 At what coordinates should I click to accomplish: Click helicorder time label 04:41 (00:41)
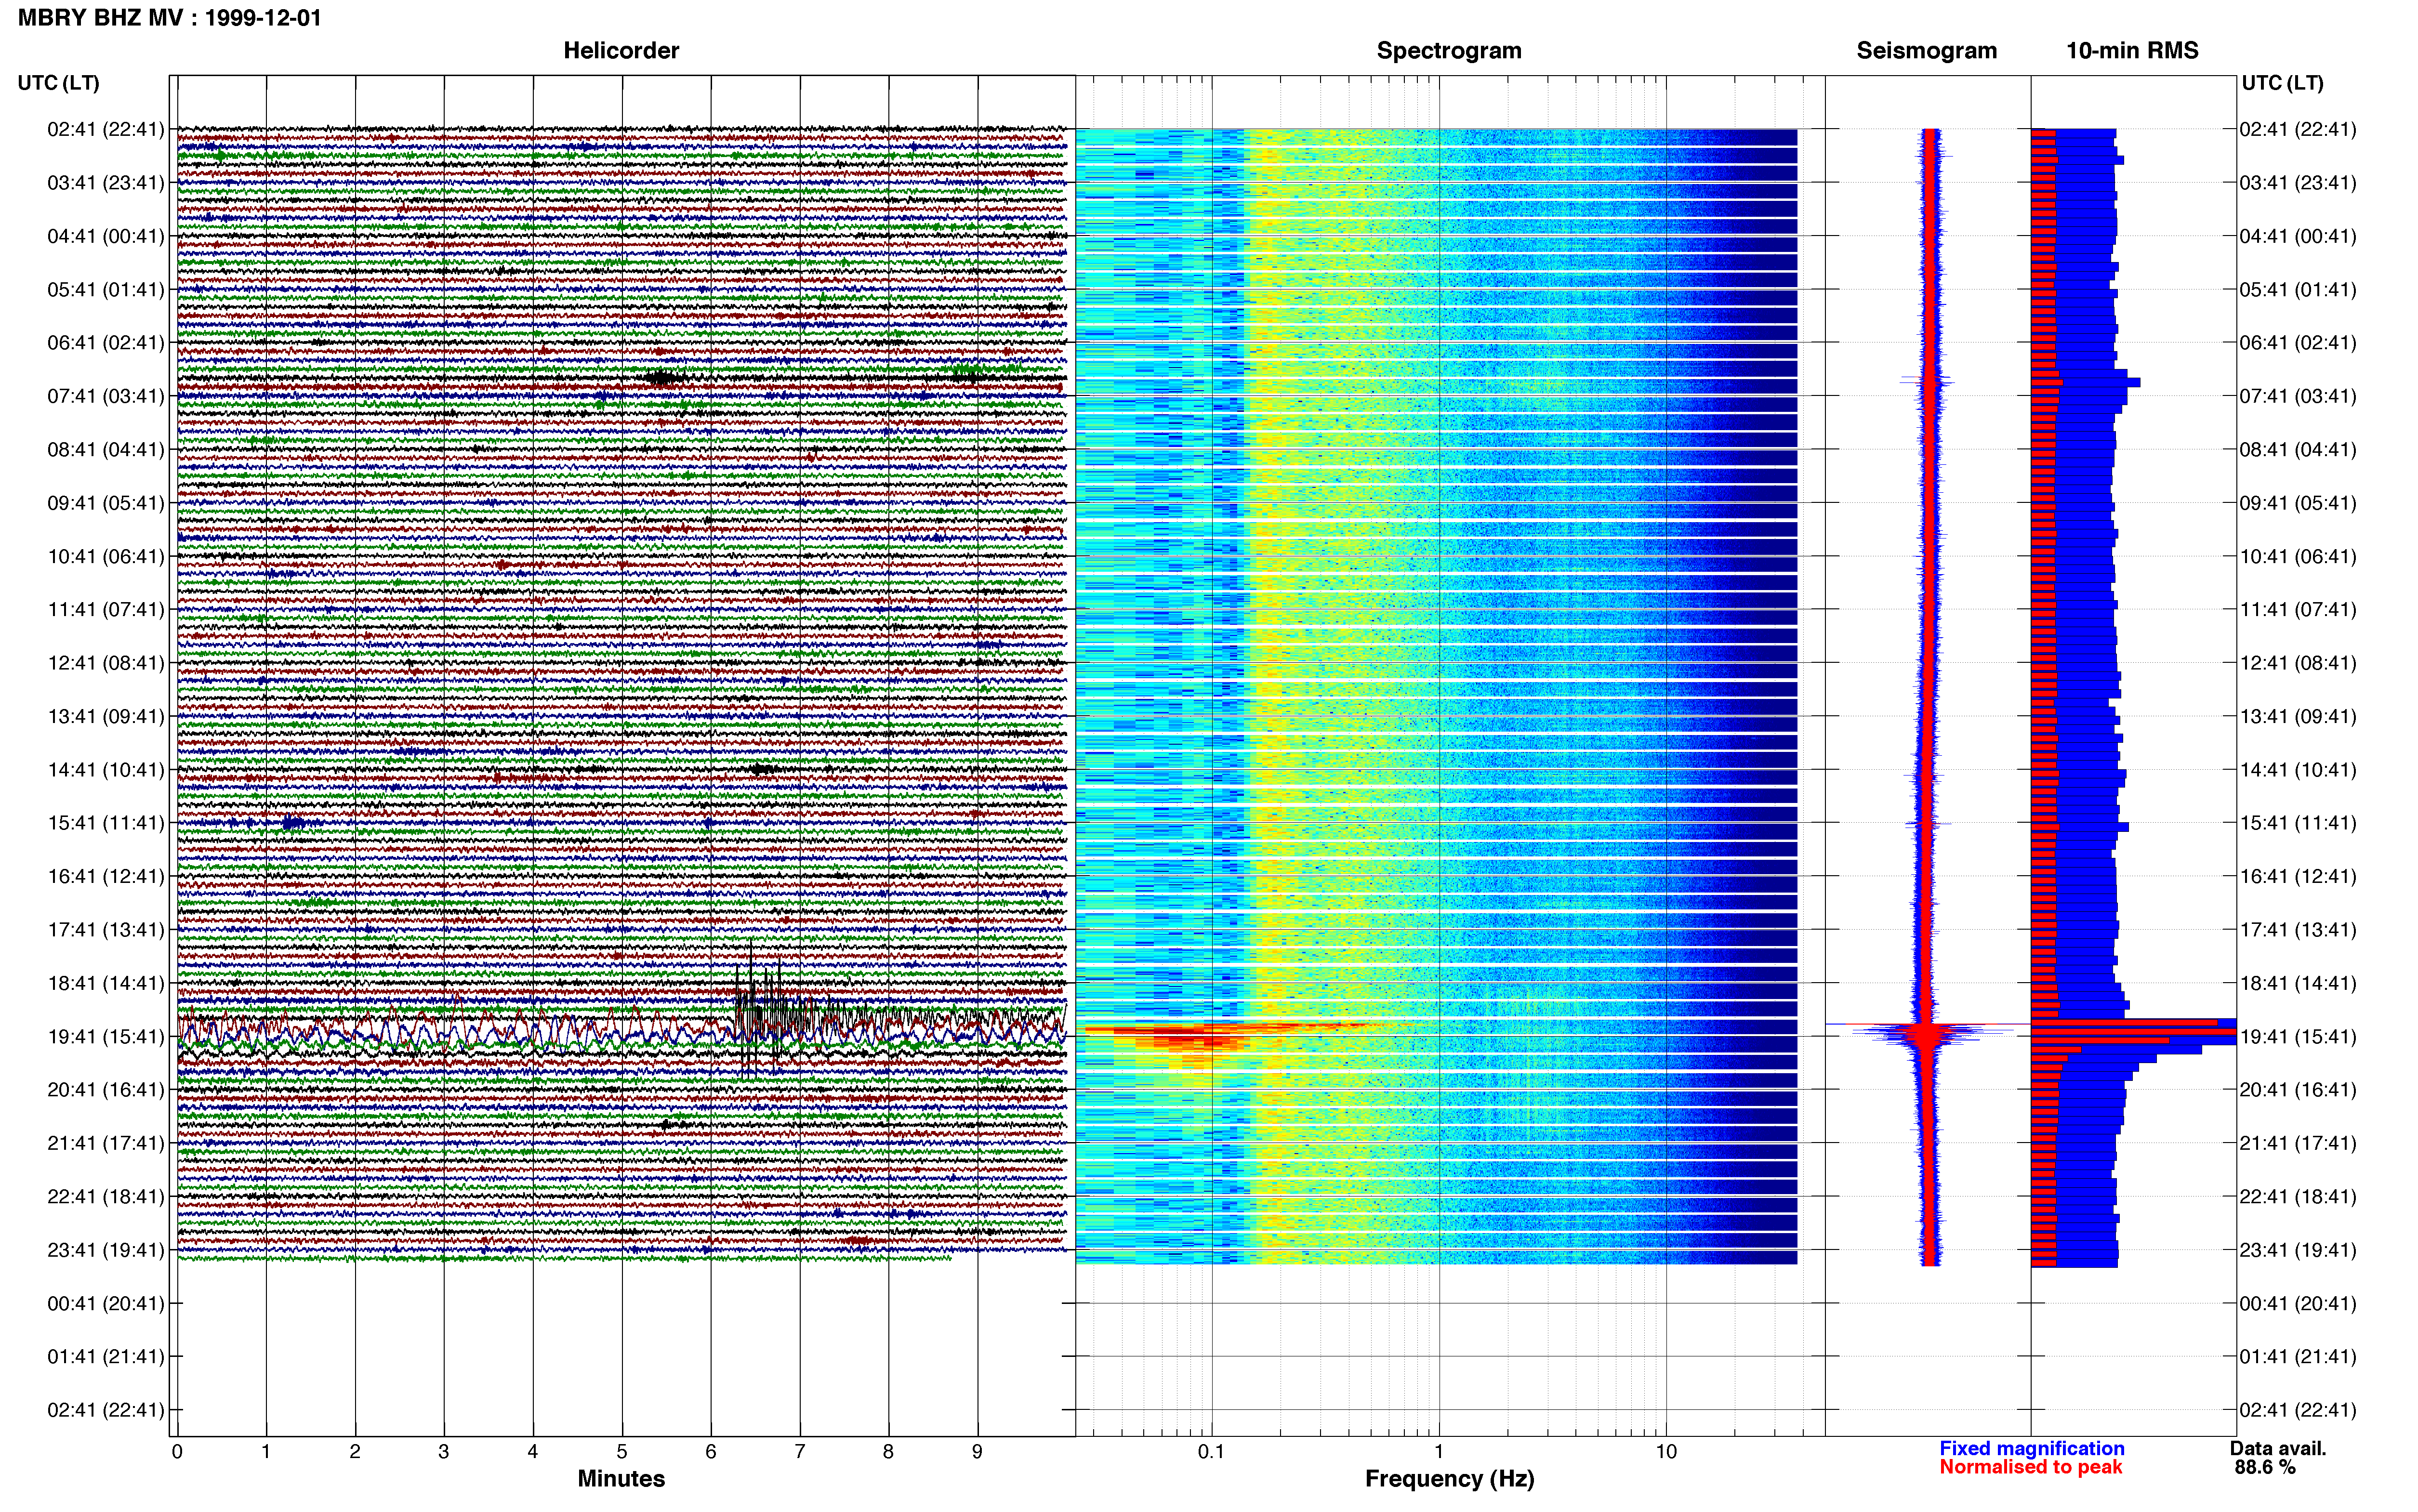(x=105, y=236)
